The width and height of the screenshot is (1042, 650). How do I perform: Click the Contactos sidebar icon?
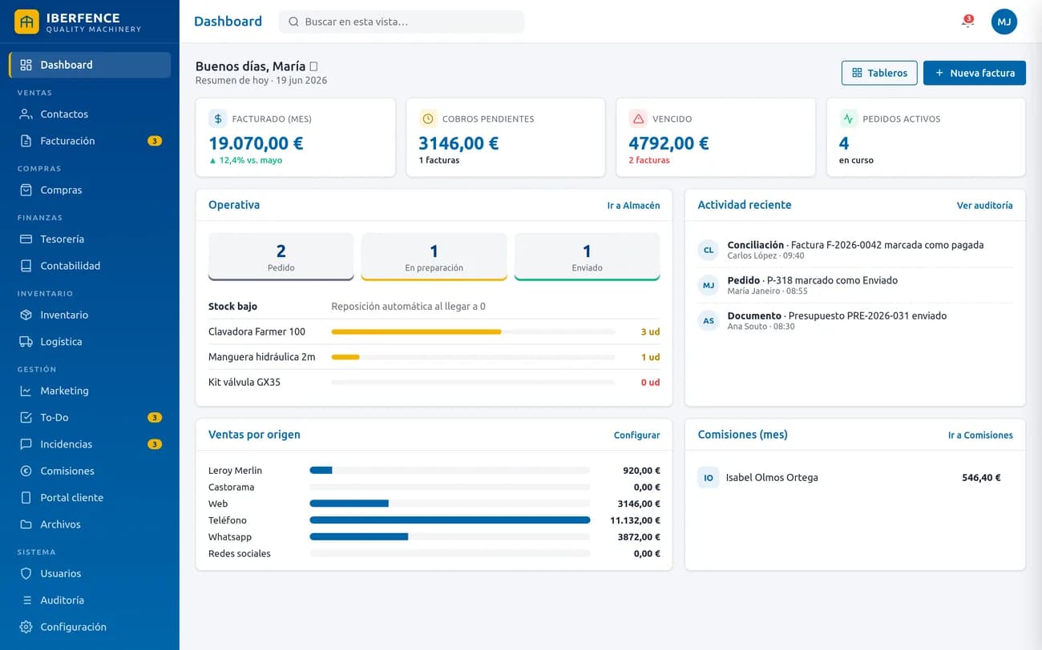tap(26, 114)
